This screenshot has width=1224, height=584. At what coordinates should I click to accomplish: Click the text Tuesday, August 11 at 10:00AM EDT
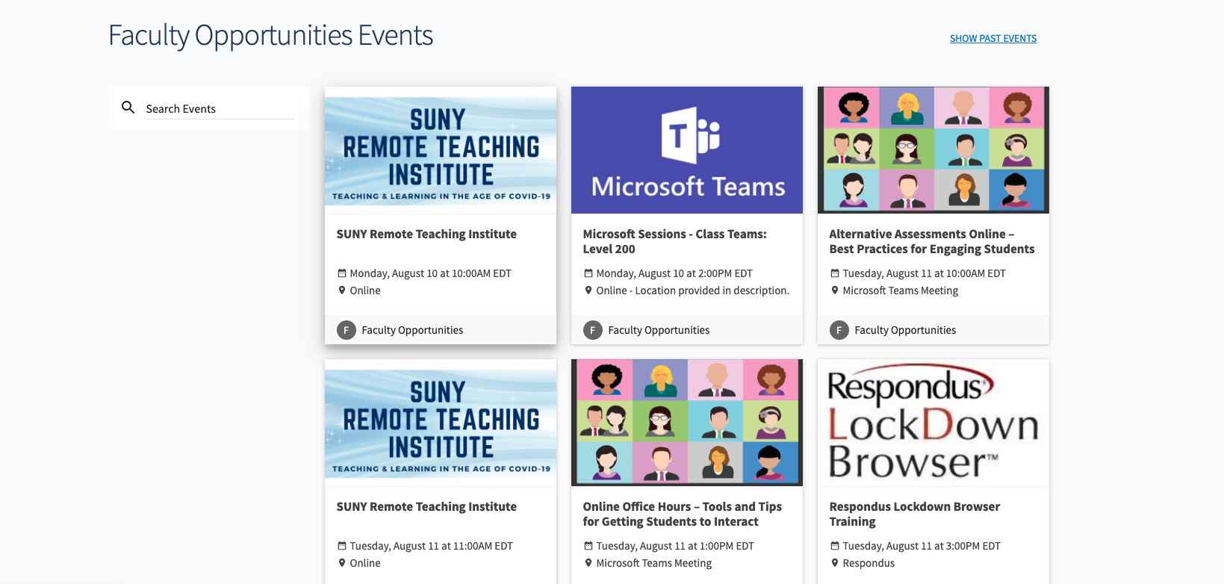924,273
